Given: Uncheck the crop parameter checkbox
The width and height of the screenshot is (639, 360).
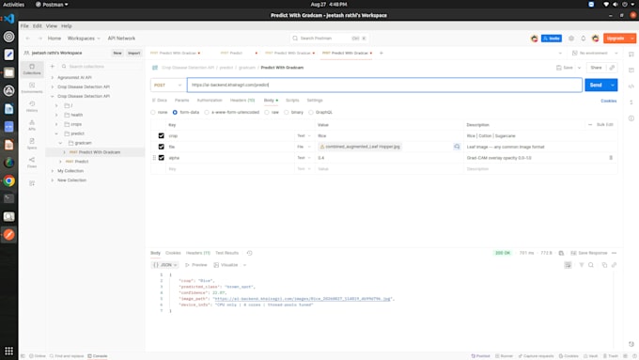Looking at the screenshot, I should click(x=162, y=135).
